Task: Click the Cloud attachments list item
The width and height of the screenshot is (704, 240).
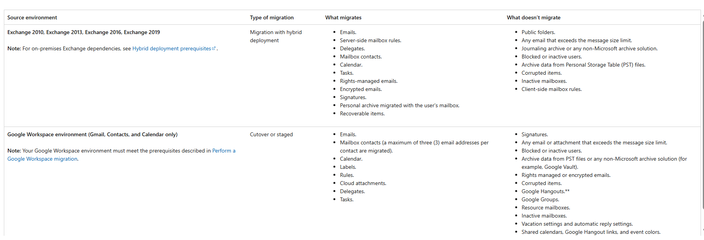Action: [363, 183]
